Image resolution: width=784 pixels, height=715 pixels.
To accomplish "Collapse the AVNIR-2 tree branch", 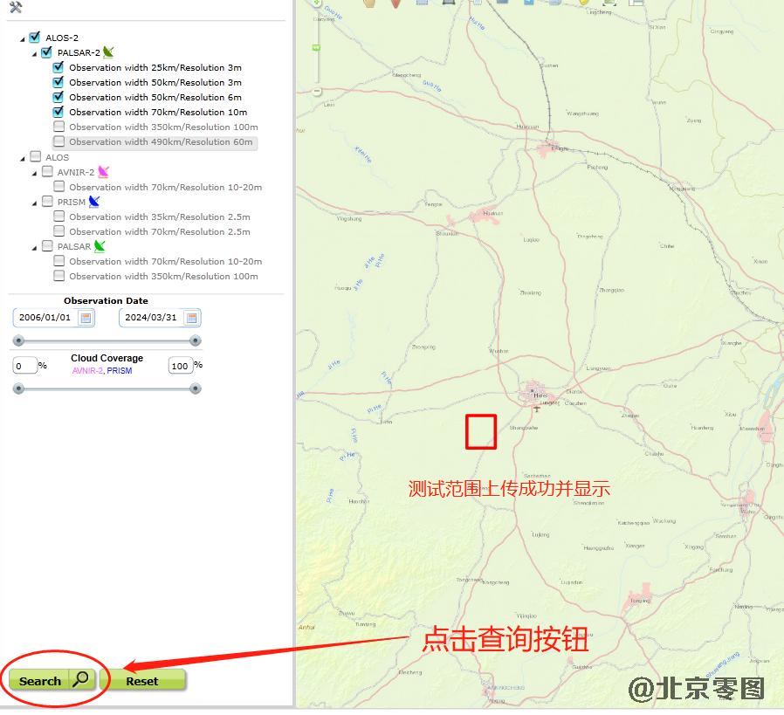I will coord(35,173).
